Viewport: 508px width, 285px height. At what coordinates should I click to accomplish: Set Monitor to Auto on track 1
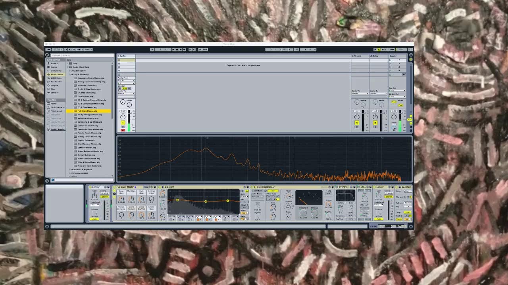pyautogui.click(x=125, y=88)
